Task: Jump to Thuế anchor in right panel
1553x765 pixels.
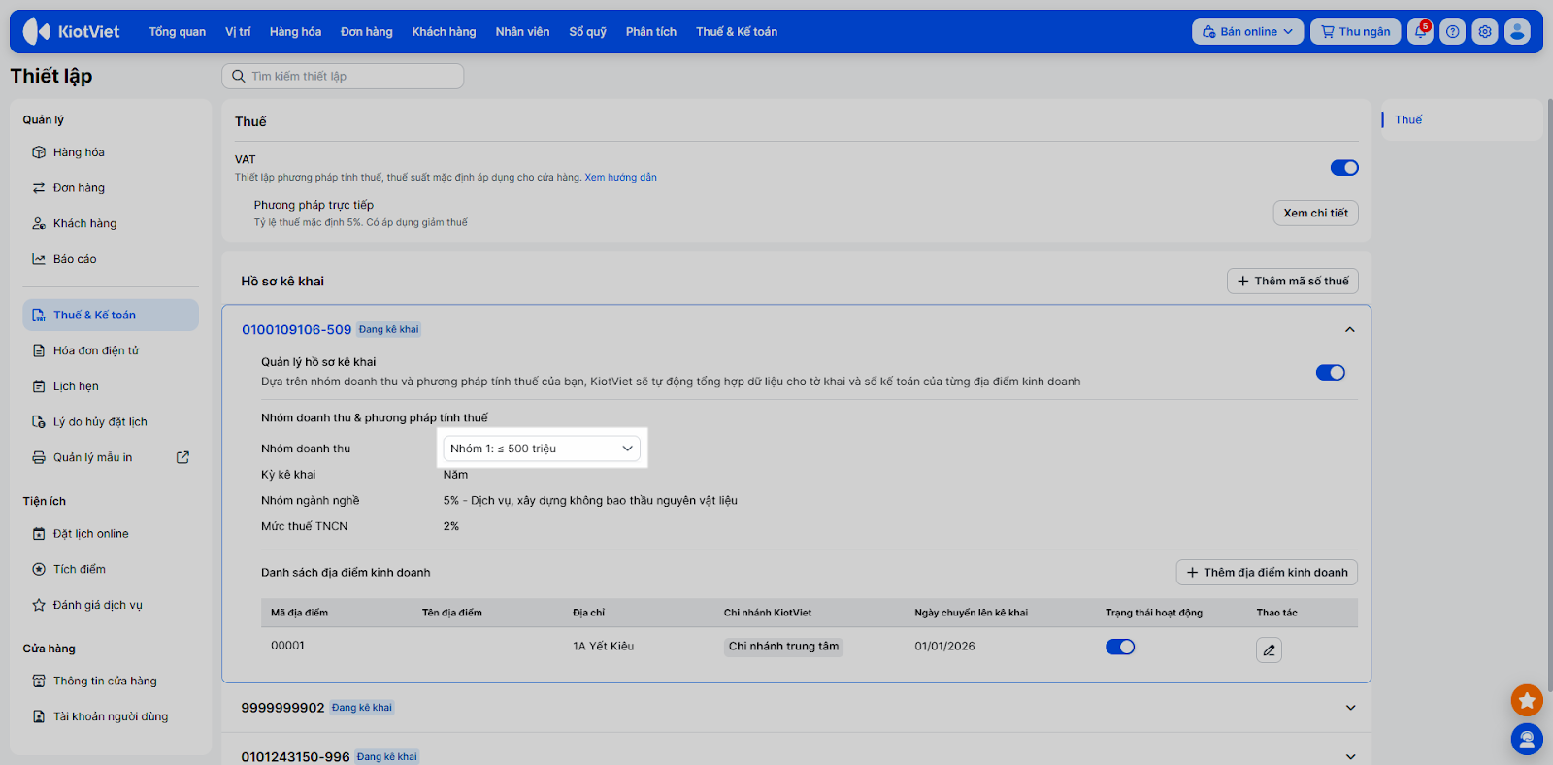Action: (x=1408, y=120)
